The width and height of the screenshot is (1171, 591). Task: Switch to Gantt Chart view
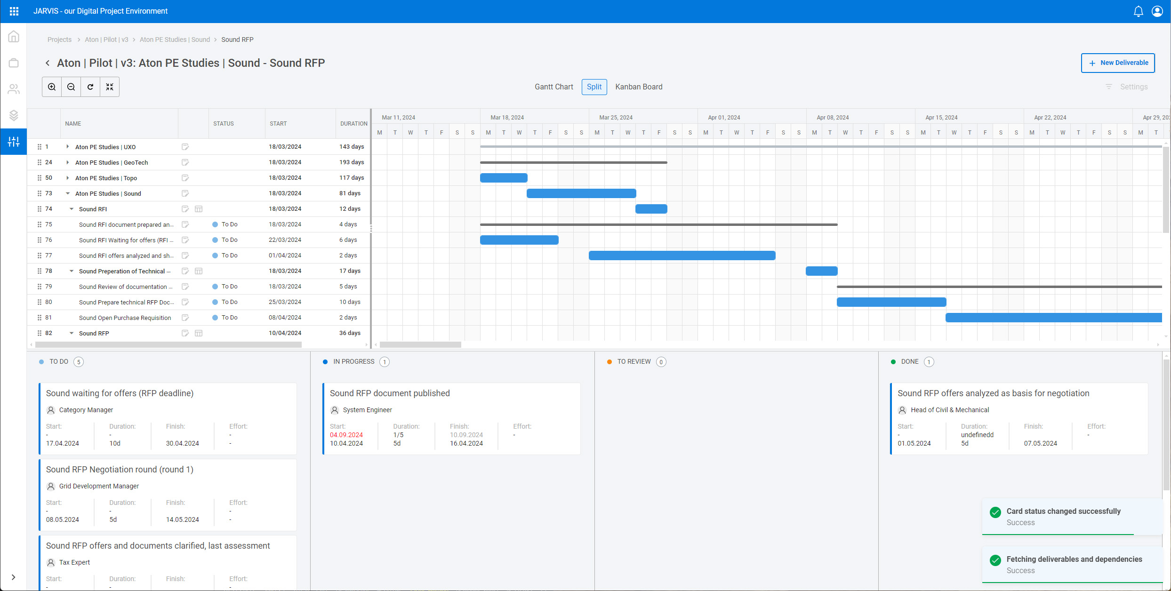pyautogui.click(x=553, y=87)
